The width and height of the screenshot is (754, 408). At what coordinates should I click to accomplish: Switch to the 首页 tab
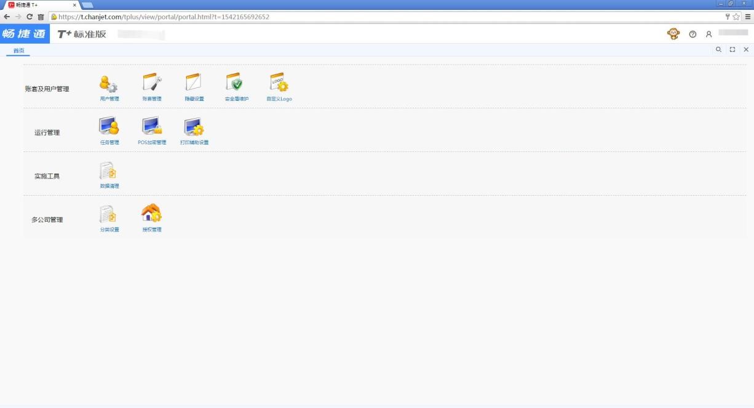point(19,50)
